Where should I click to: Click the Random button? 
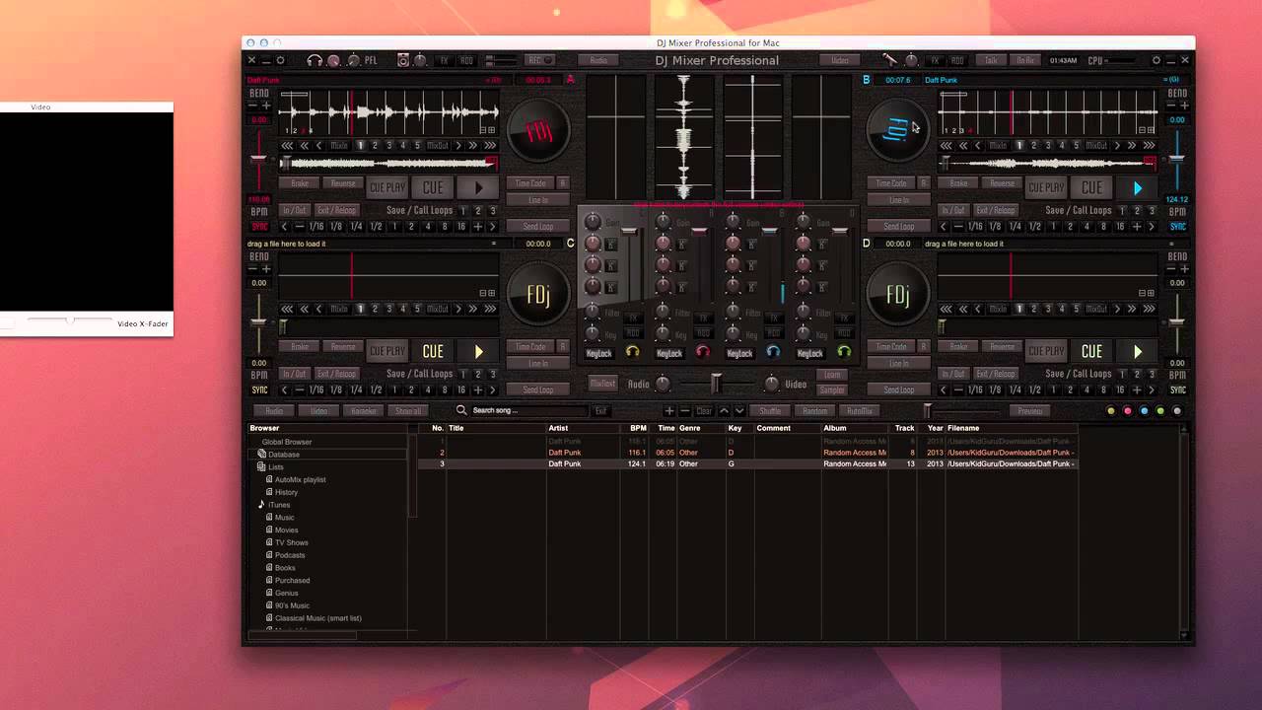815,411
